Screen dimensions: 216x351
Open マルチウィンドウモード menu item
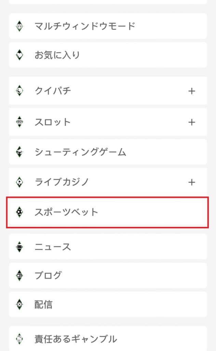pos(85,26)
